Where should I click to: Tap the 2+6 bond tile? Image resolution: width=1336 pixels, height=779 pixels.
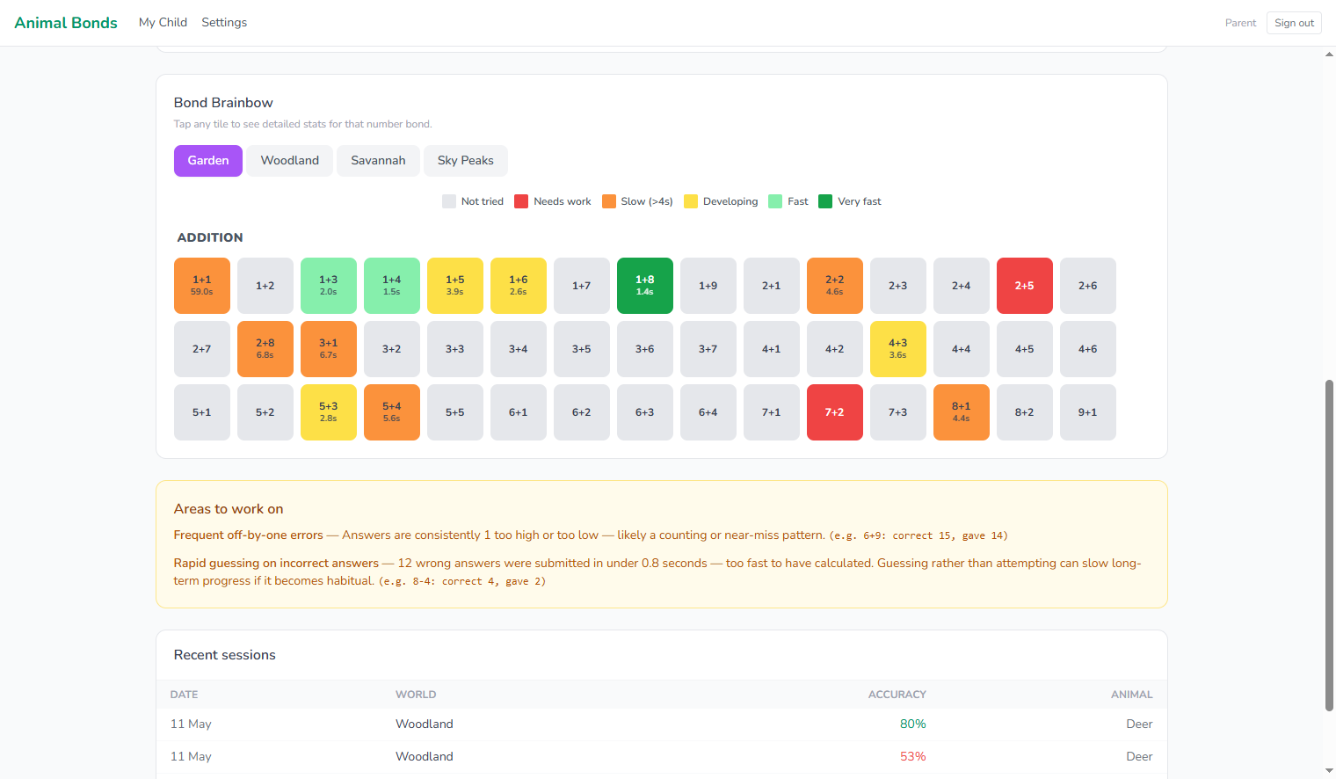(1088, 286)
